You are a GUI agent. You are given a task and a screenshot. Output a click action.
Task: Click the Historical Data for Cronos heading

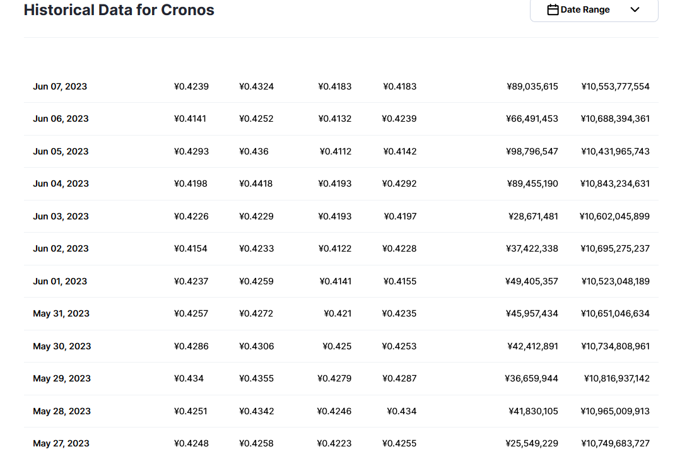tap(119, 10)
